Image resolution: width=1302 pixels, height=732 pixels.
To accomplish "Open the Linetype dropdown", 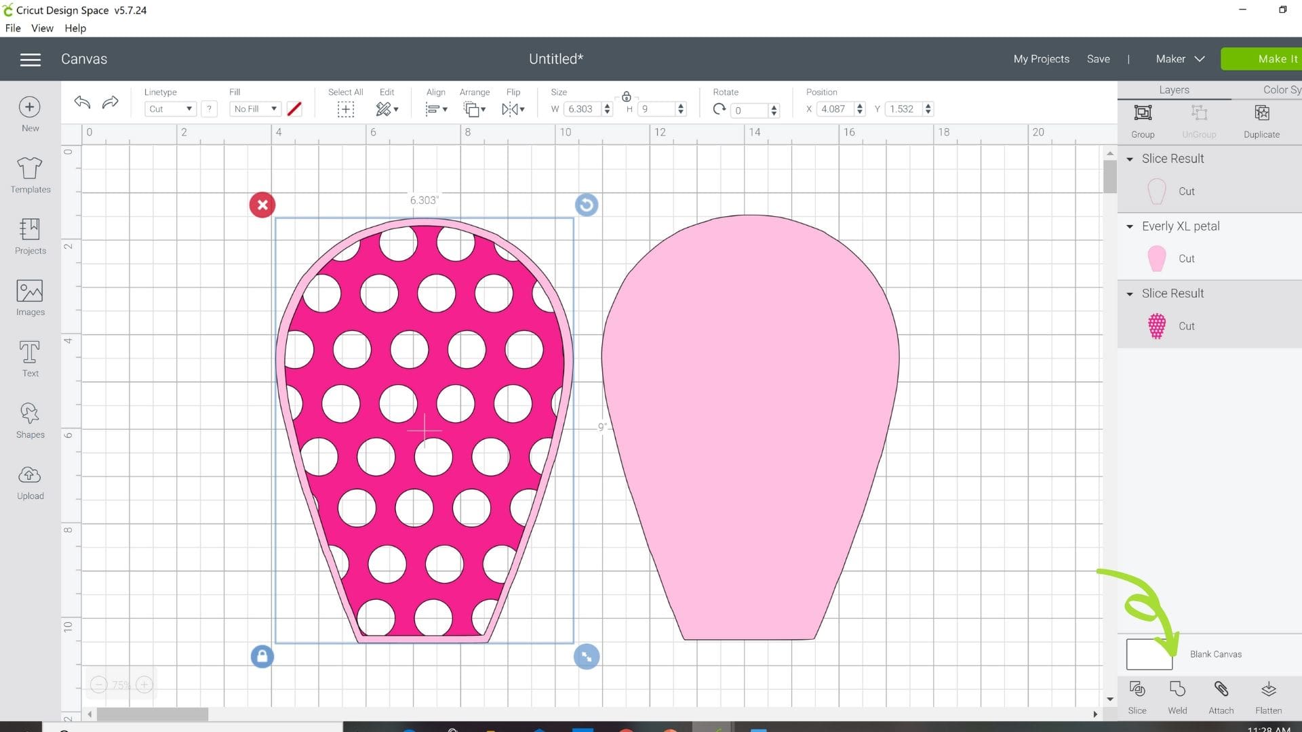I will (170, 108).
